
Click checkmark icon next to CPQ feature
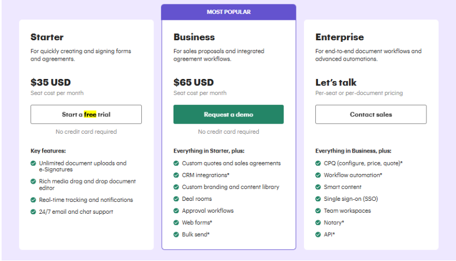point(319,163)
